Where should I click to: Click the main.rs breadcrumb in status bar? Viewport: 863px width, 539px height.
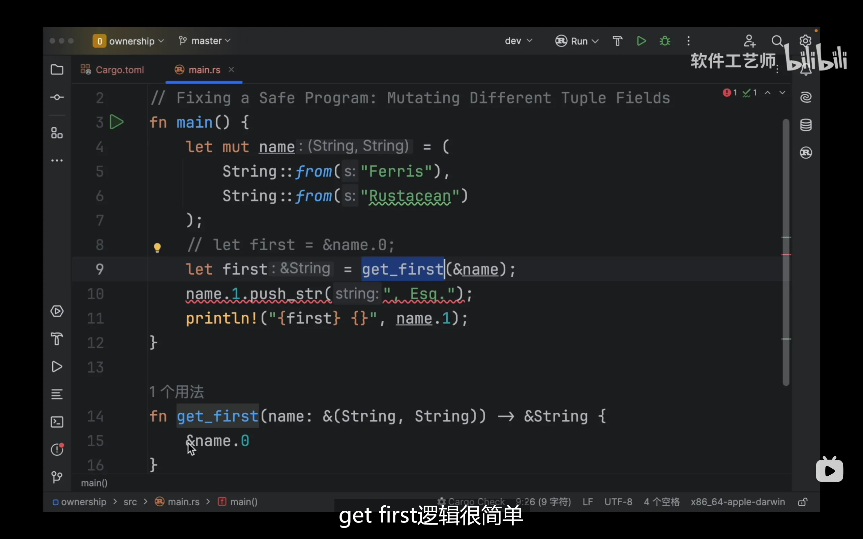[177, 502]
